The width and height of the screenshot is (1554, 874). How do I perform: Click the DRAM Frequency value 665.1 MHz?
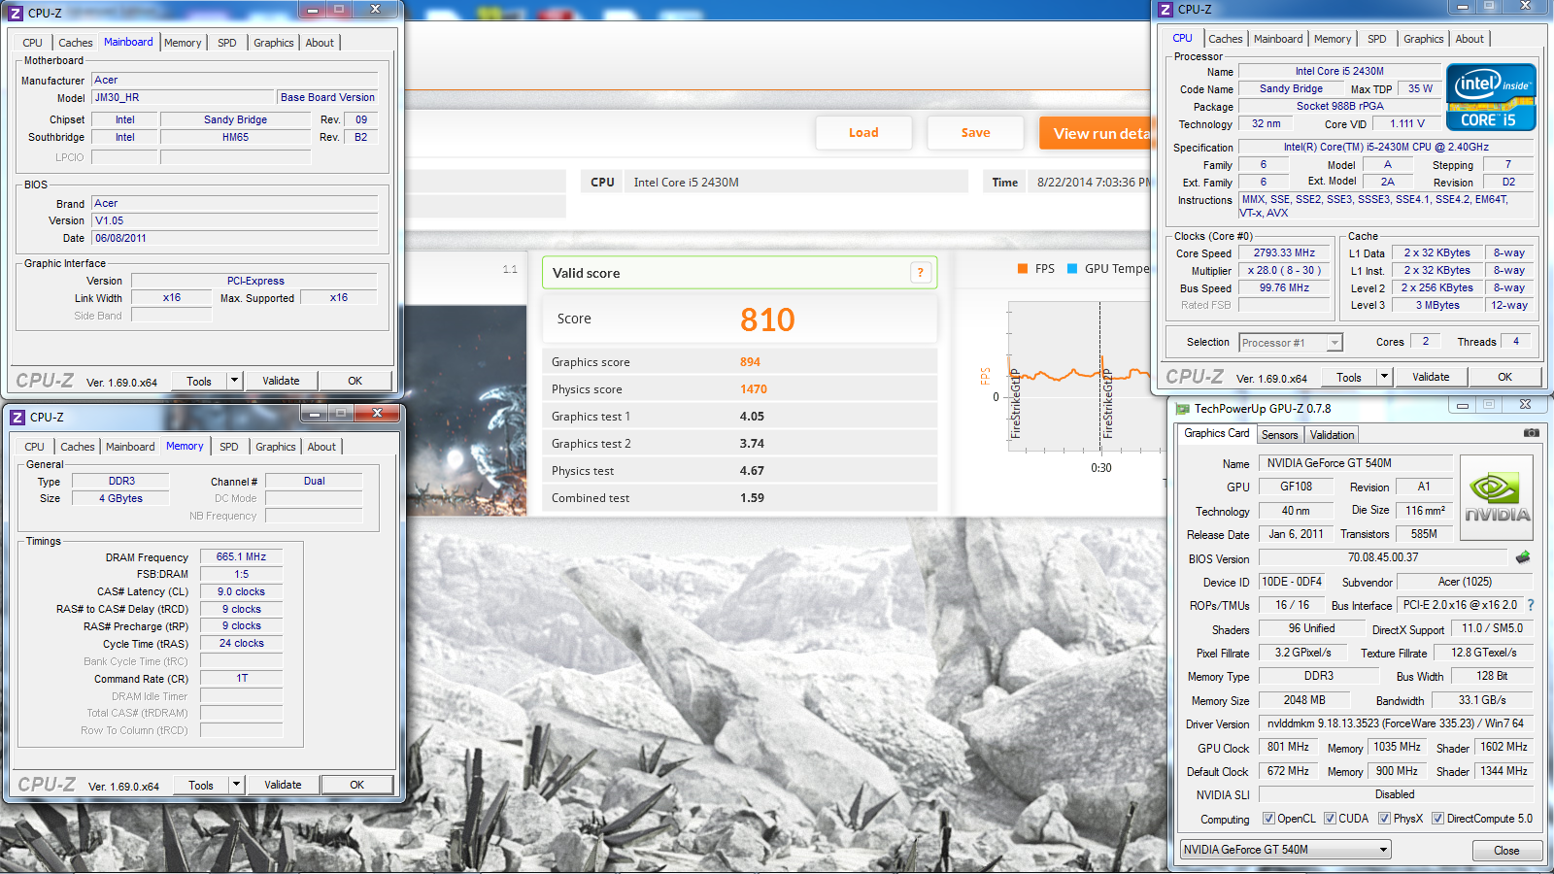pos(241,557)
